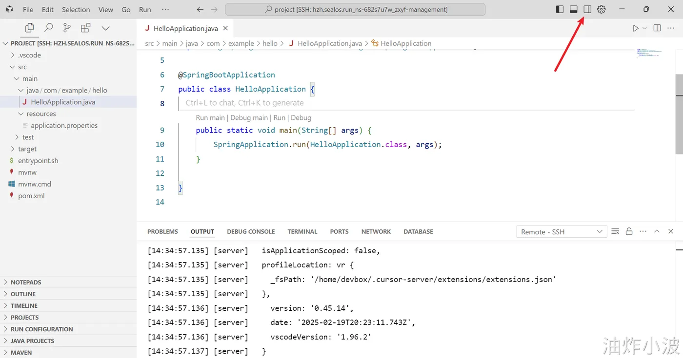683x358 pixels.
Task: Click the "Debug main" code lens link
Action: pyautogui.click(x=249, y=117)
